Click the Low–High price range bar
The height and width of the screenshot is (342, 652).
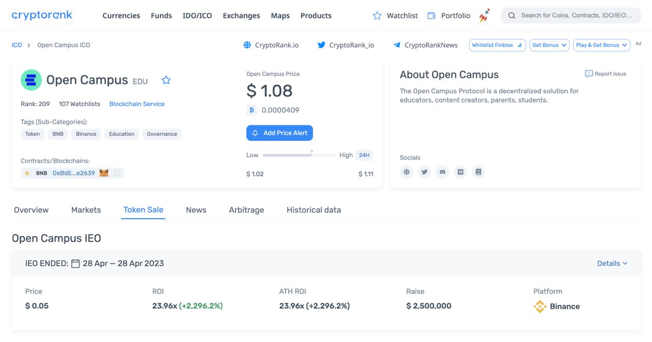298,155
